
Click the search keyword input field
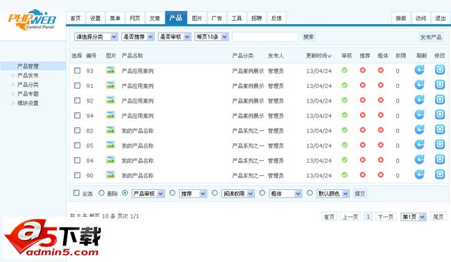(x=265, y=37)
